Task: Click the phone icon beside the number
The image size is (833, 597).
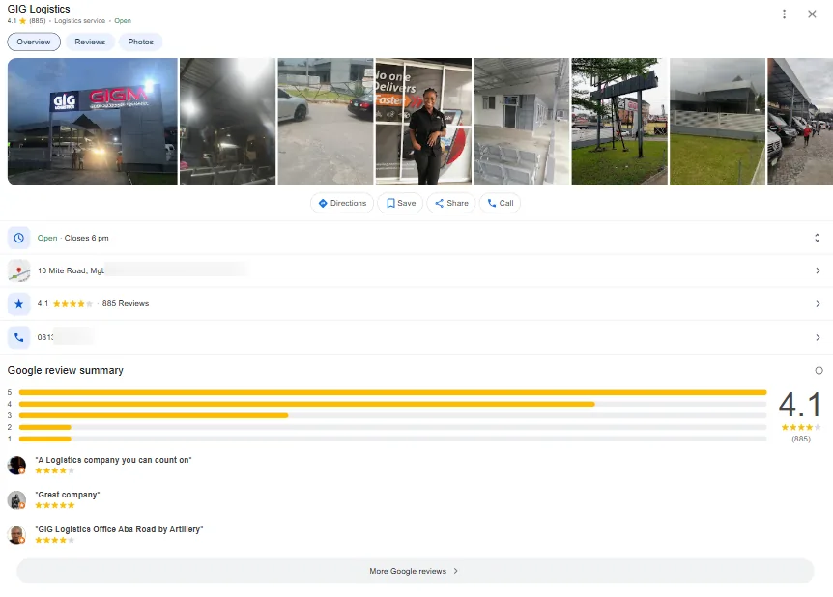Action: [18, 337]
